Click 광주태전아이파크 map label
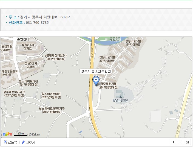Screen dimensions: 193x147 (x=14, y=93)
